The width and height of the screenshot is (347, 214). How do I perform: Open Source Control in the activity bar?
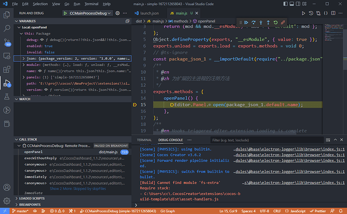point(8,41)
